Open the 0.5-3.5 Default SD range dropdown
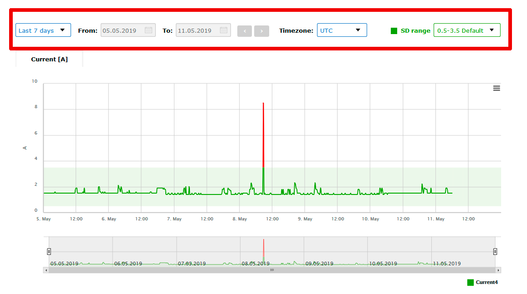The width and height of the screenshot is (527, 294). (467, 30)
